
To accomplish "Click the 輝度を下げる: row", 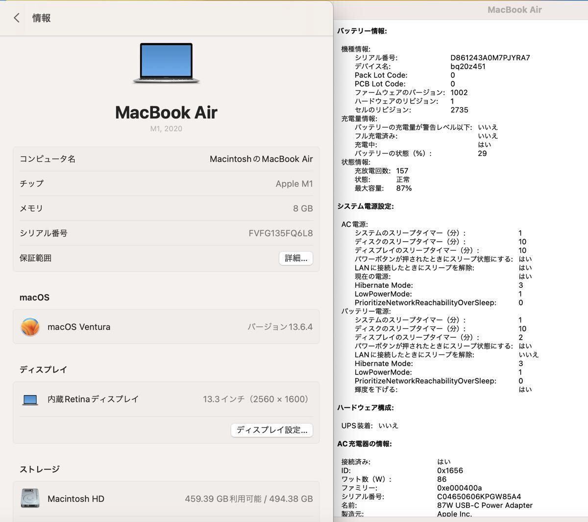I will point(443,390).
